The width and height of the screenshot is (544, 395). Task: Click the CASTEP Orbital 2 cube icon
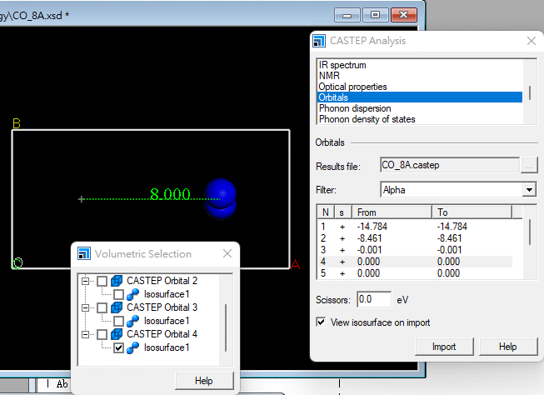pos(117,282)
